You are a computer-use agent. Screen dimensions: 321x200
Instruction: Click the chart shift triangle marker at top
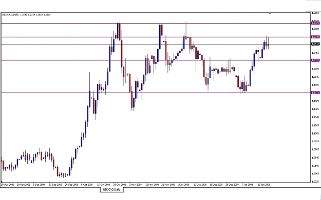[x=270, y=13]
